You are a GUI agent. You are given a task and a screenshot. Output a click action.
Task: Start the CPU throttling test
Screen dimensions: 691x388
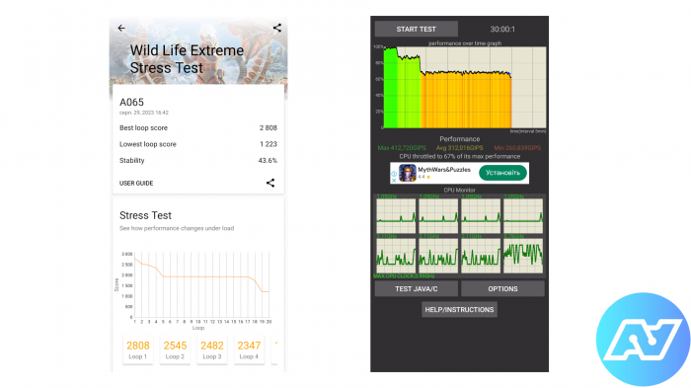416,29
